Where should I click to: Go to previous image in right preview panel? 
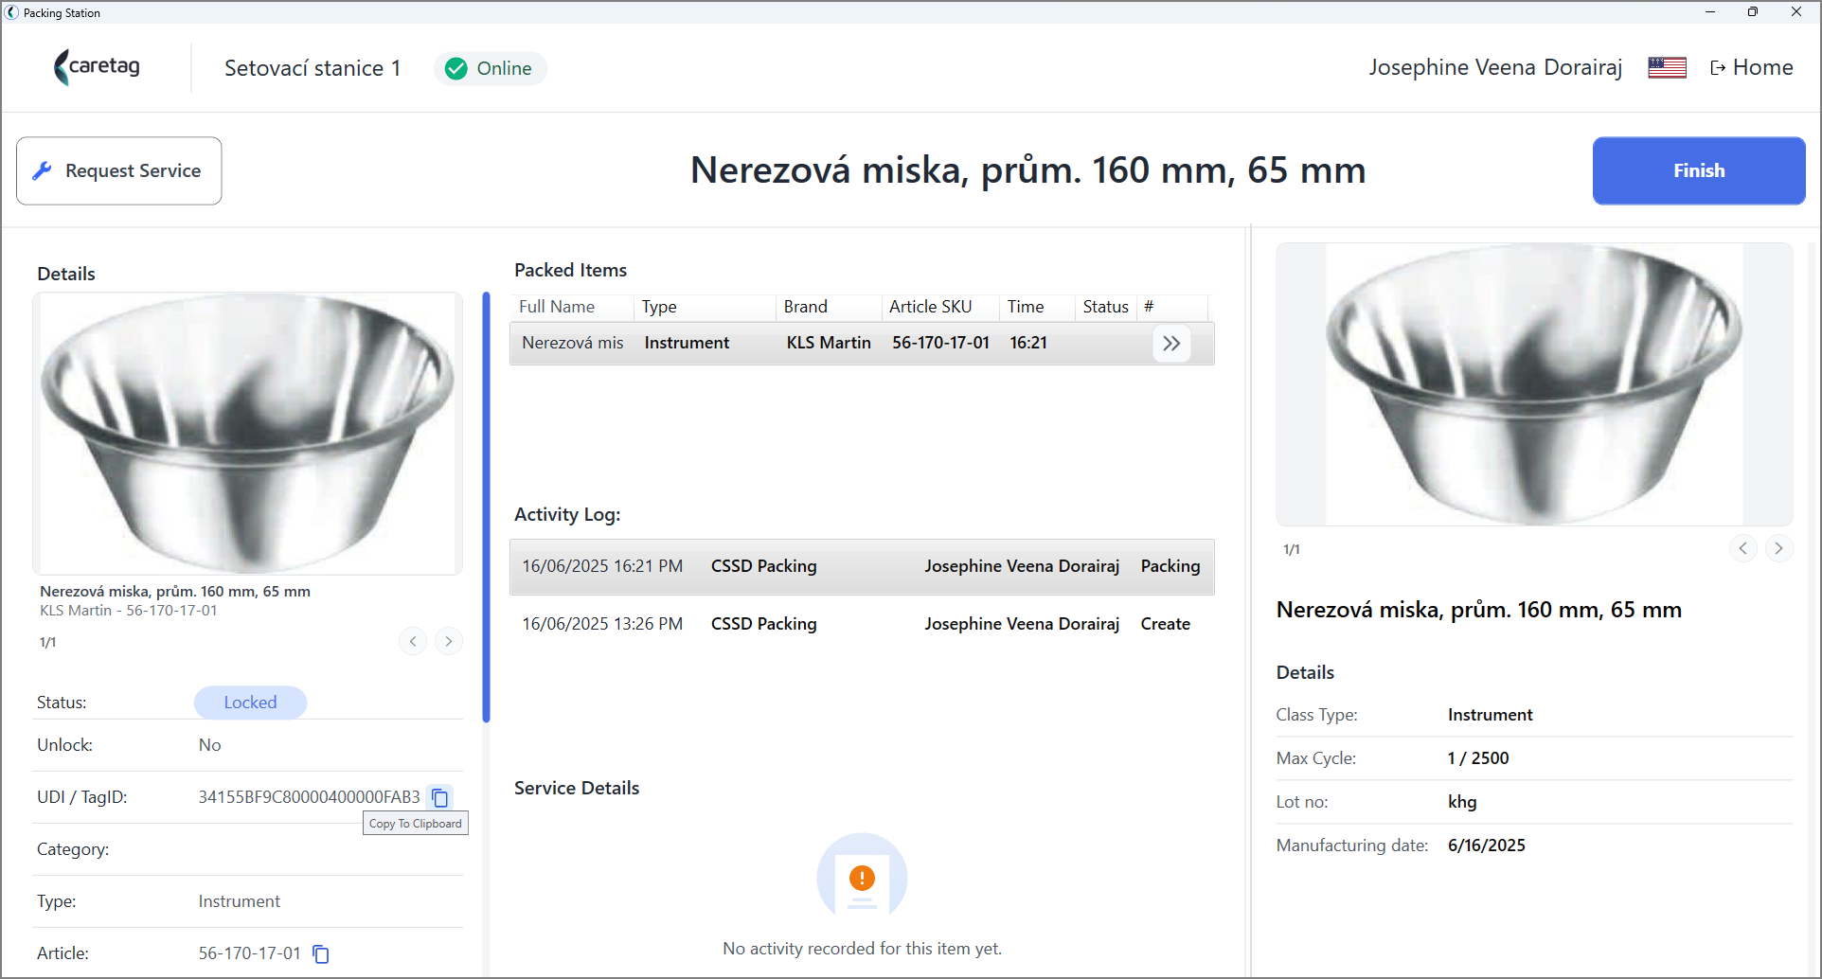(1742, 548)
